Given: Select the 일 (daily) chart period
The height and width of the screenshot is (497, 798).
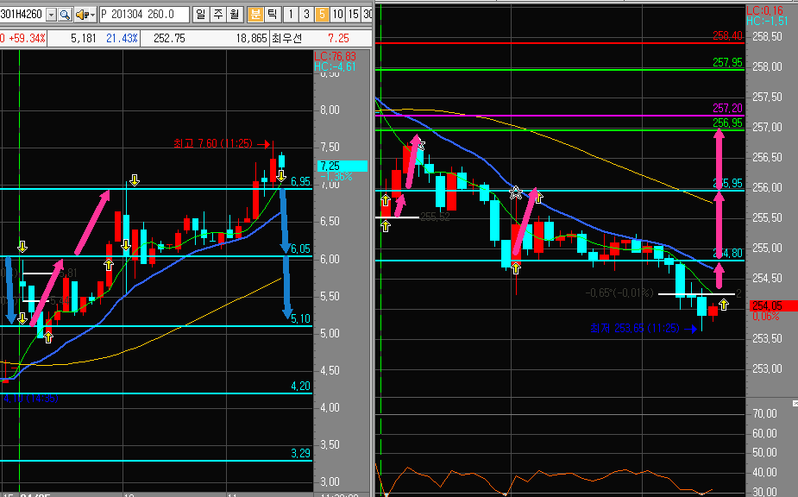Looking at the screenshot, I should (200, 15).
